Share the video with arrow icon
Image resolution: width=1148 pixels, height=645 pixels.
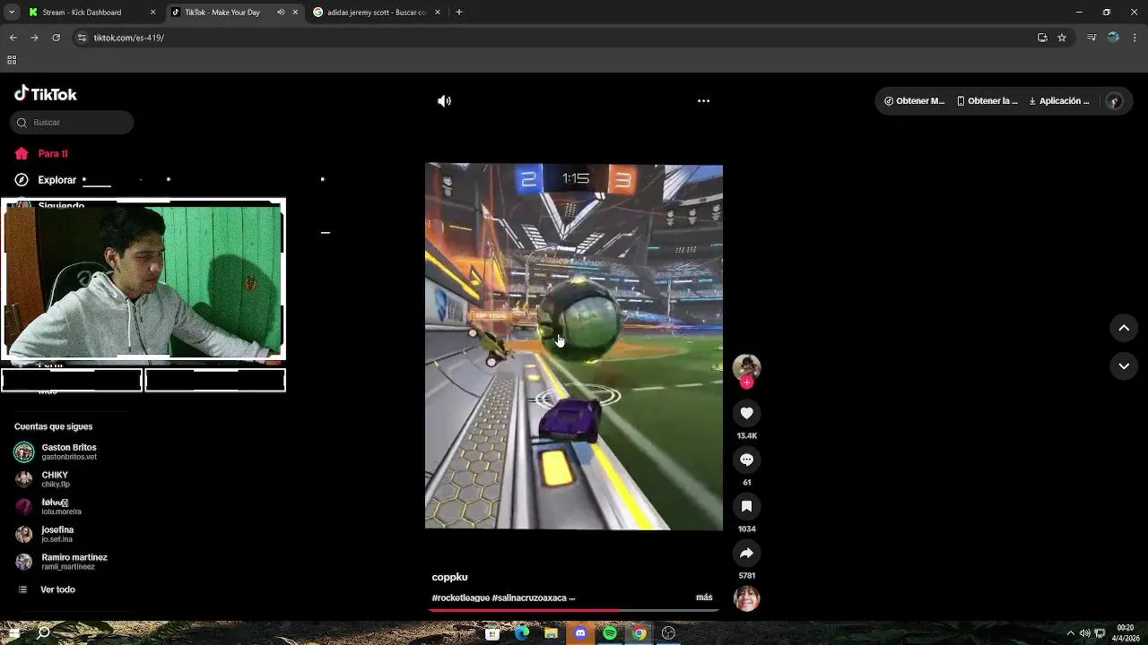click(746, 553)
